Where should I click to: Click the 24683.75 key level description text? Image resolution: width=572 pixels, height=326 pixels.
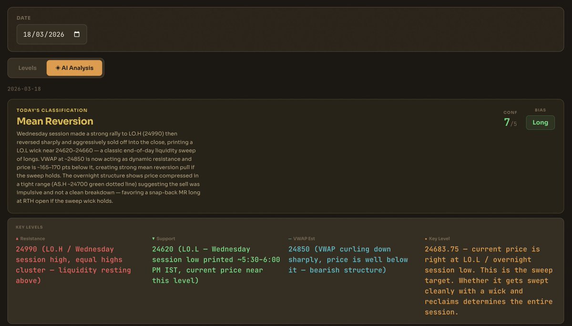pos(489,280)
